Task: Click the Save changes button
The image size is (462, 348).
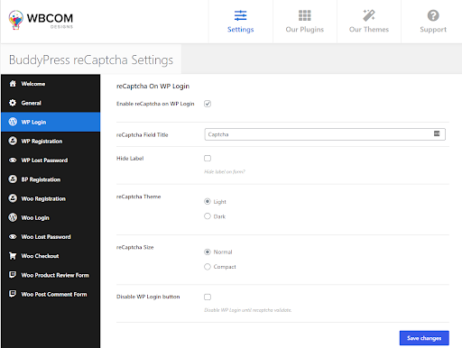Action: point(424,338)
